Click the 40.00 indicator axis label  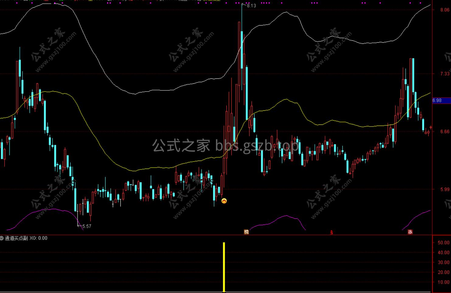point(443,252)
